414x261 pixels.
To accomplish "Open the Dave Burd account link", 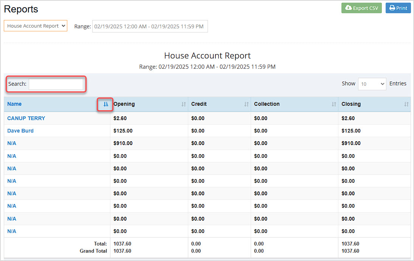I will [x=20, y=131].
